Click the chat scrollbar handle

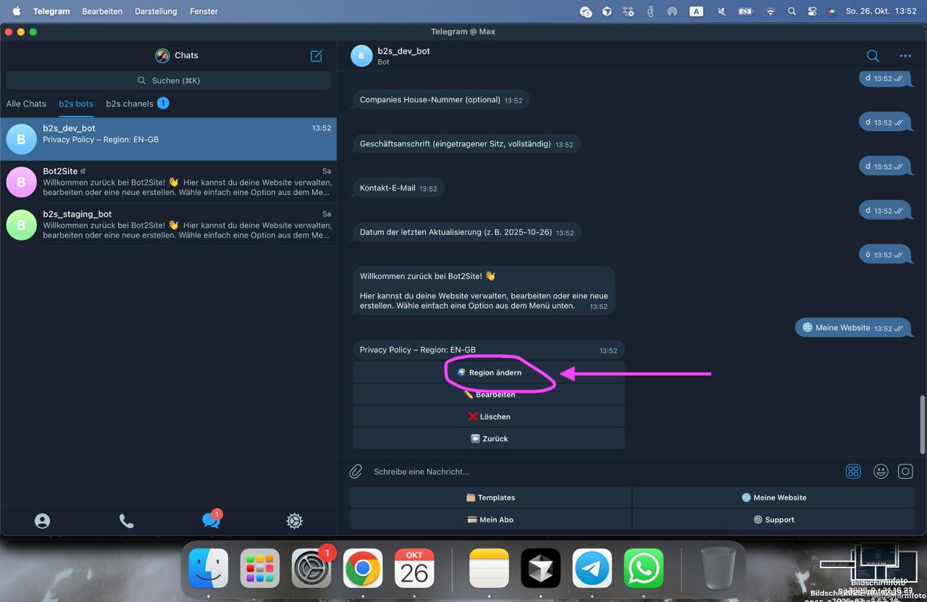[922, 424]
